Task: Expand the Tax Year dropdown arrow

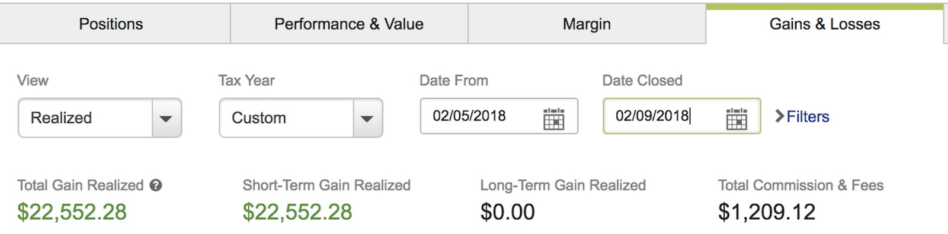Action: click(x=367, y=118)
